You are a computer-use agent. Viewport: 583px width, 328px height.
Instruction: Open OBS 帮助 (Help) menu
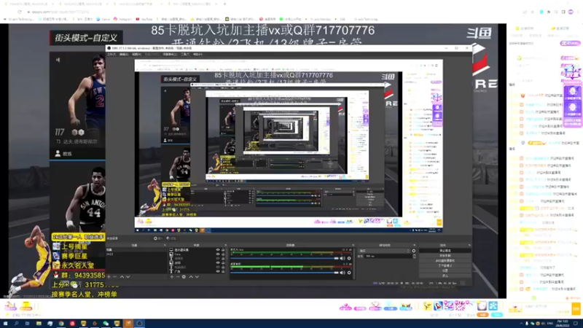click(x=197, y=54)
